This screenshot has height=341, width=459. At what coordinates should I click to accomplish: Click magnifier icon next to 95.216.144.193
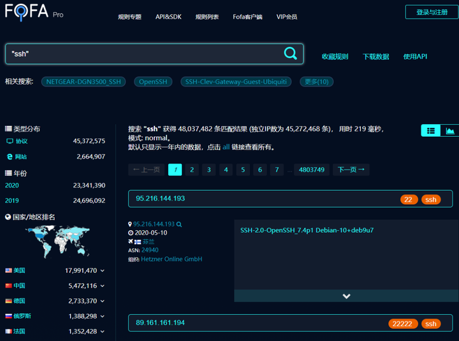tap(179, 225)
